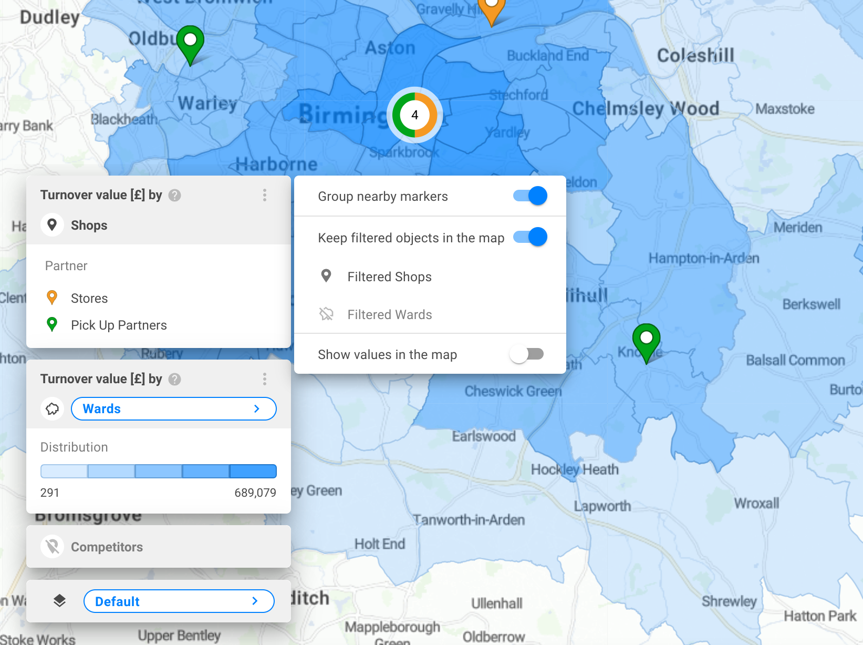Click the layers stack icon
863x645 pixels.
(60, 601)
